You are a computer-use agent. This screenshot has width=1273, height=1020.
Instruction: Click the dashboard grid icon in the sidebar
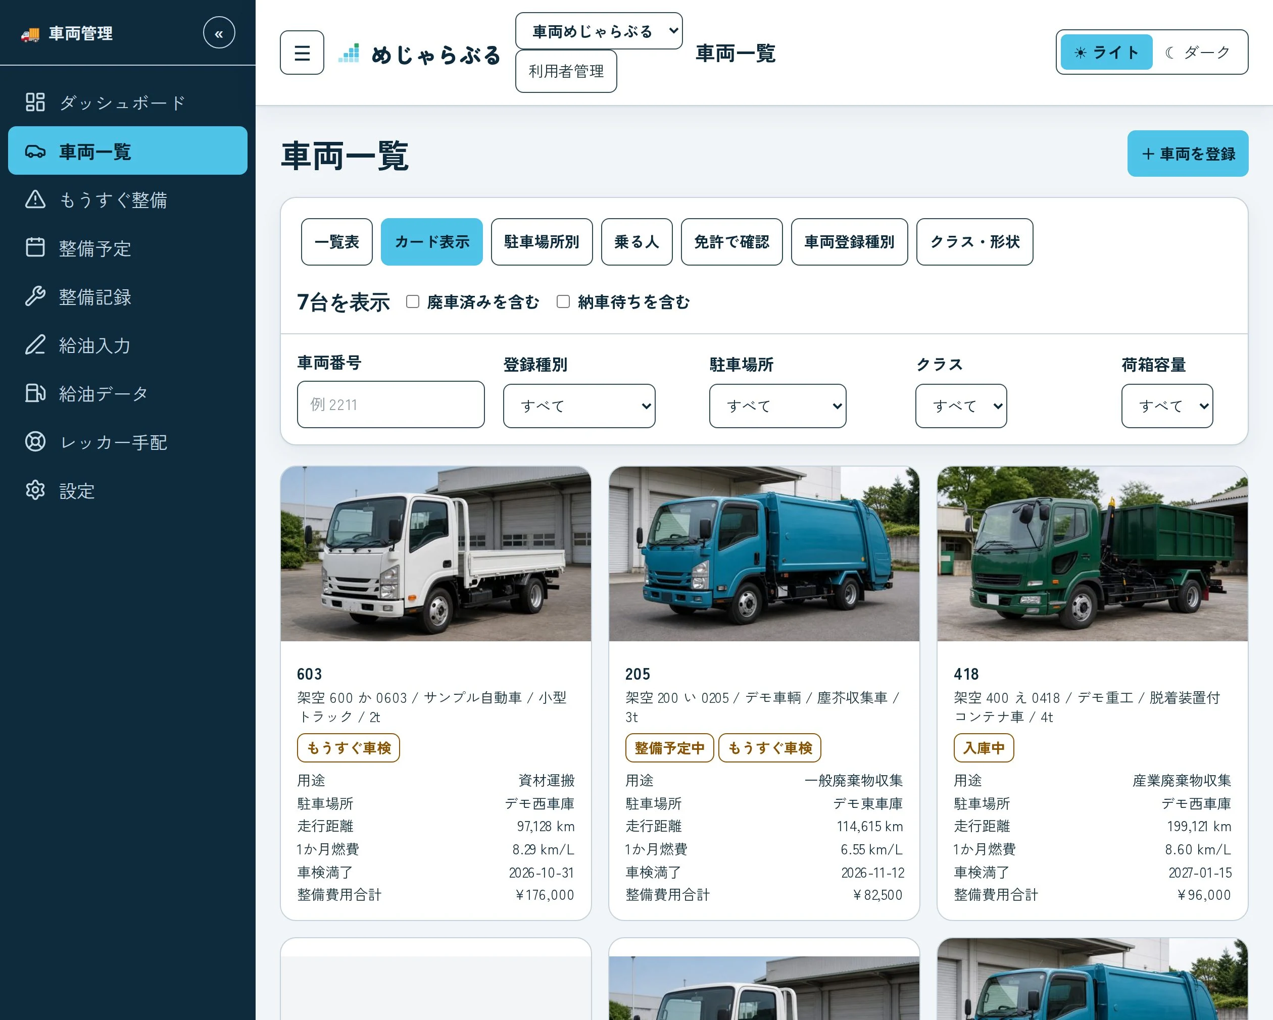35,102
